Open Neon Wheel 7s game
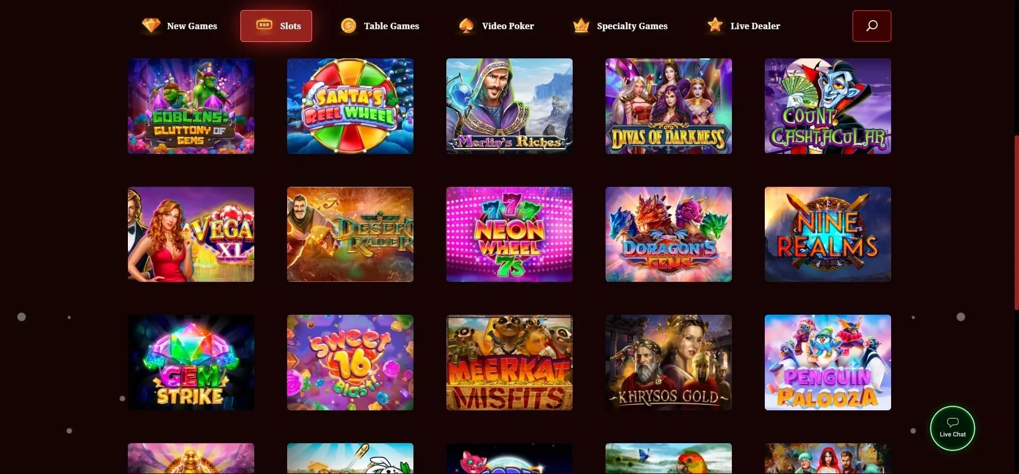This screenshot has width=1019, height=474. [509, 234]
